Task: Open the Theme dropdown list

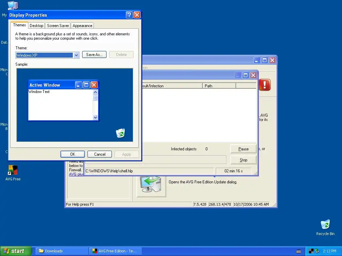Action: [76, 55]
